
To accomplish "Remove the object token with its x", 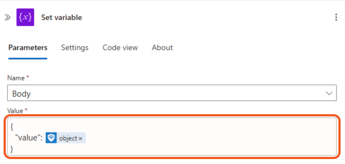I will pyautogui.click(x=80, y=139).
